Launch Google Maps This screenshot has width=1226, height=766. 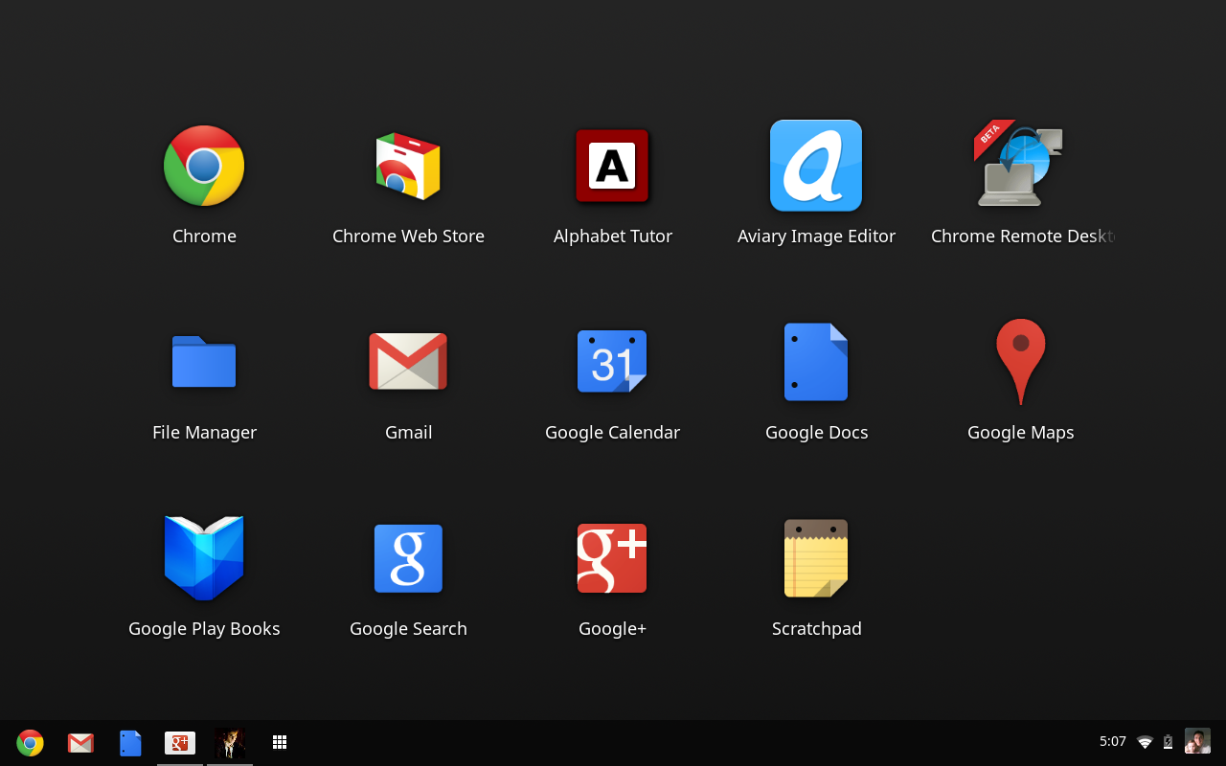click(1020, 361)
